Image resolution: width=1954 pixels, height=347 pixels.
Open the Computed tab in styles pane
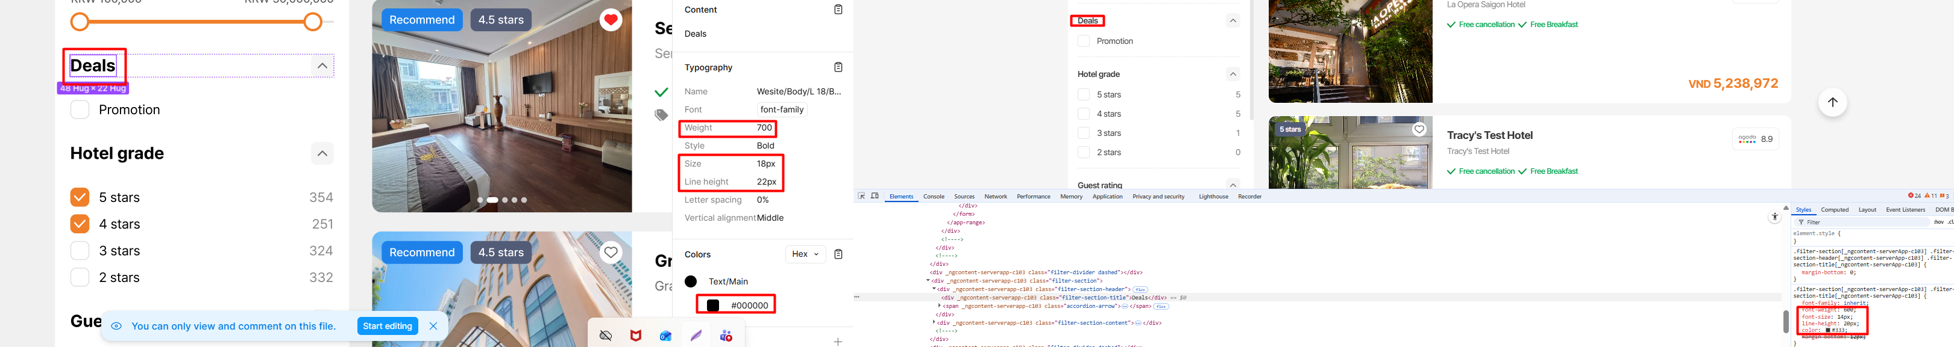[1834, 210]
